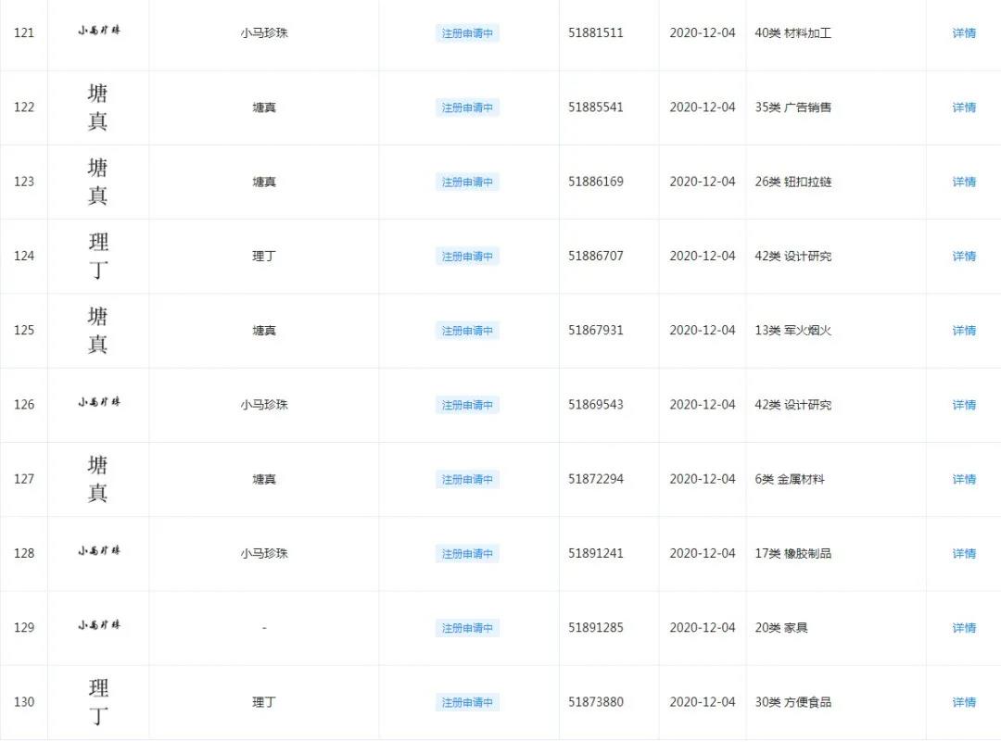The width and height of the screenshot is (1001, 742).
Task: Select registration number 51891285
Action: (596, 627)
